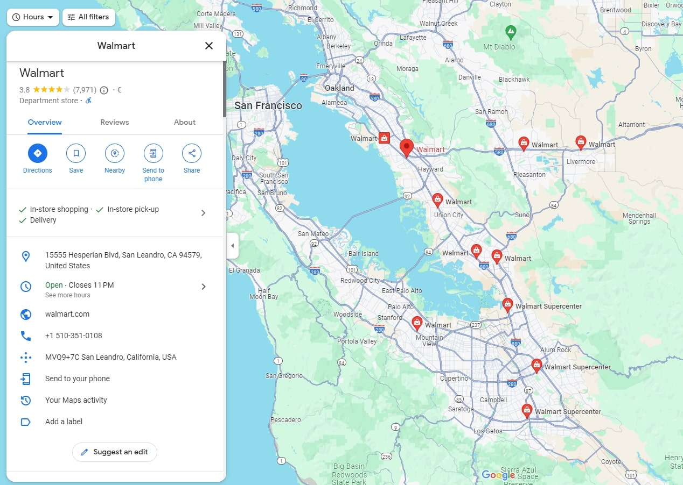Image resolution: width=683 pixels, height=485 pixels.
Task: Click the Share icon
Action: click(191, 153)
